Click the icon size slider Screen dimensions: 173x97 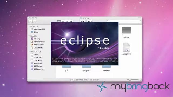click(x=133, y=80)
